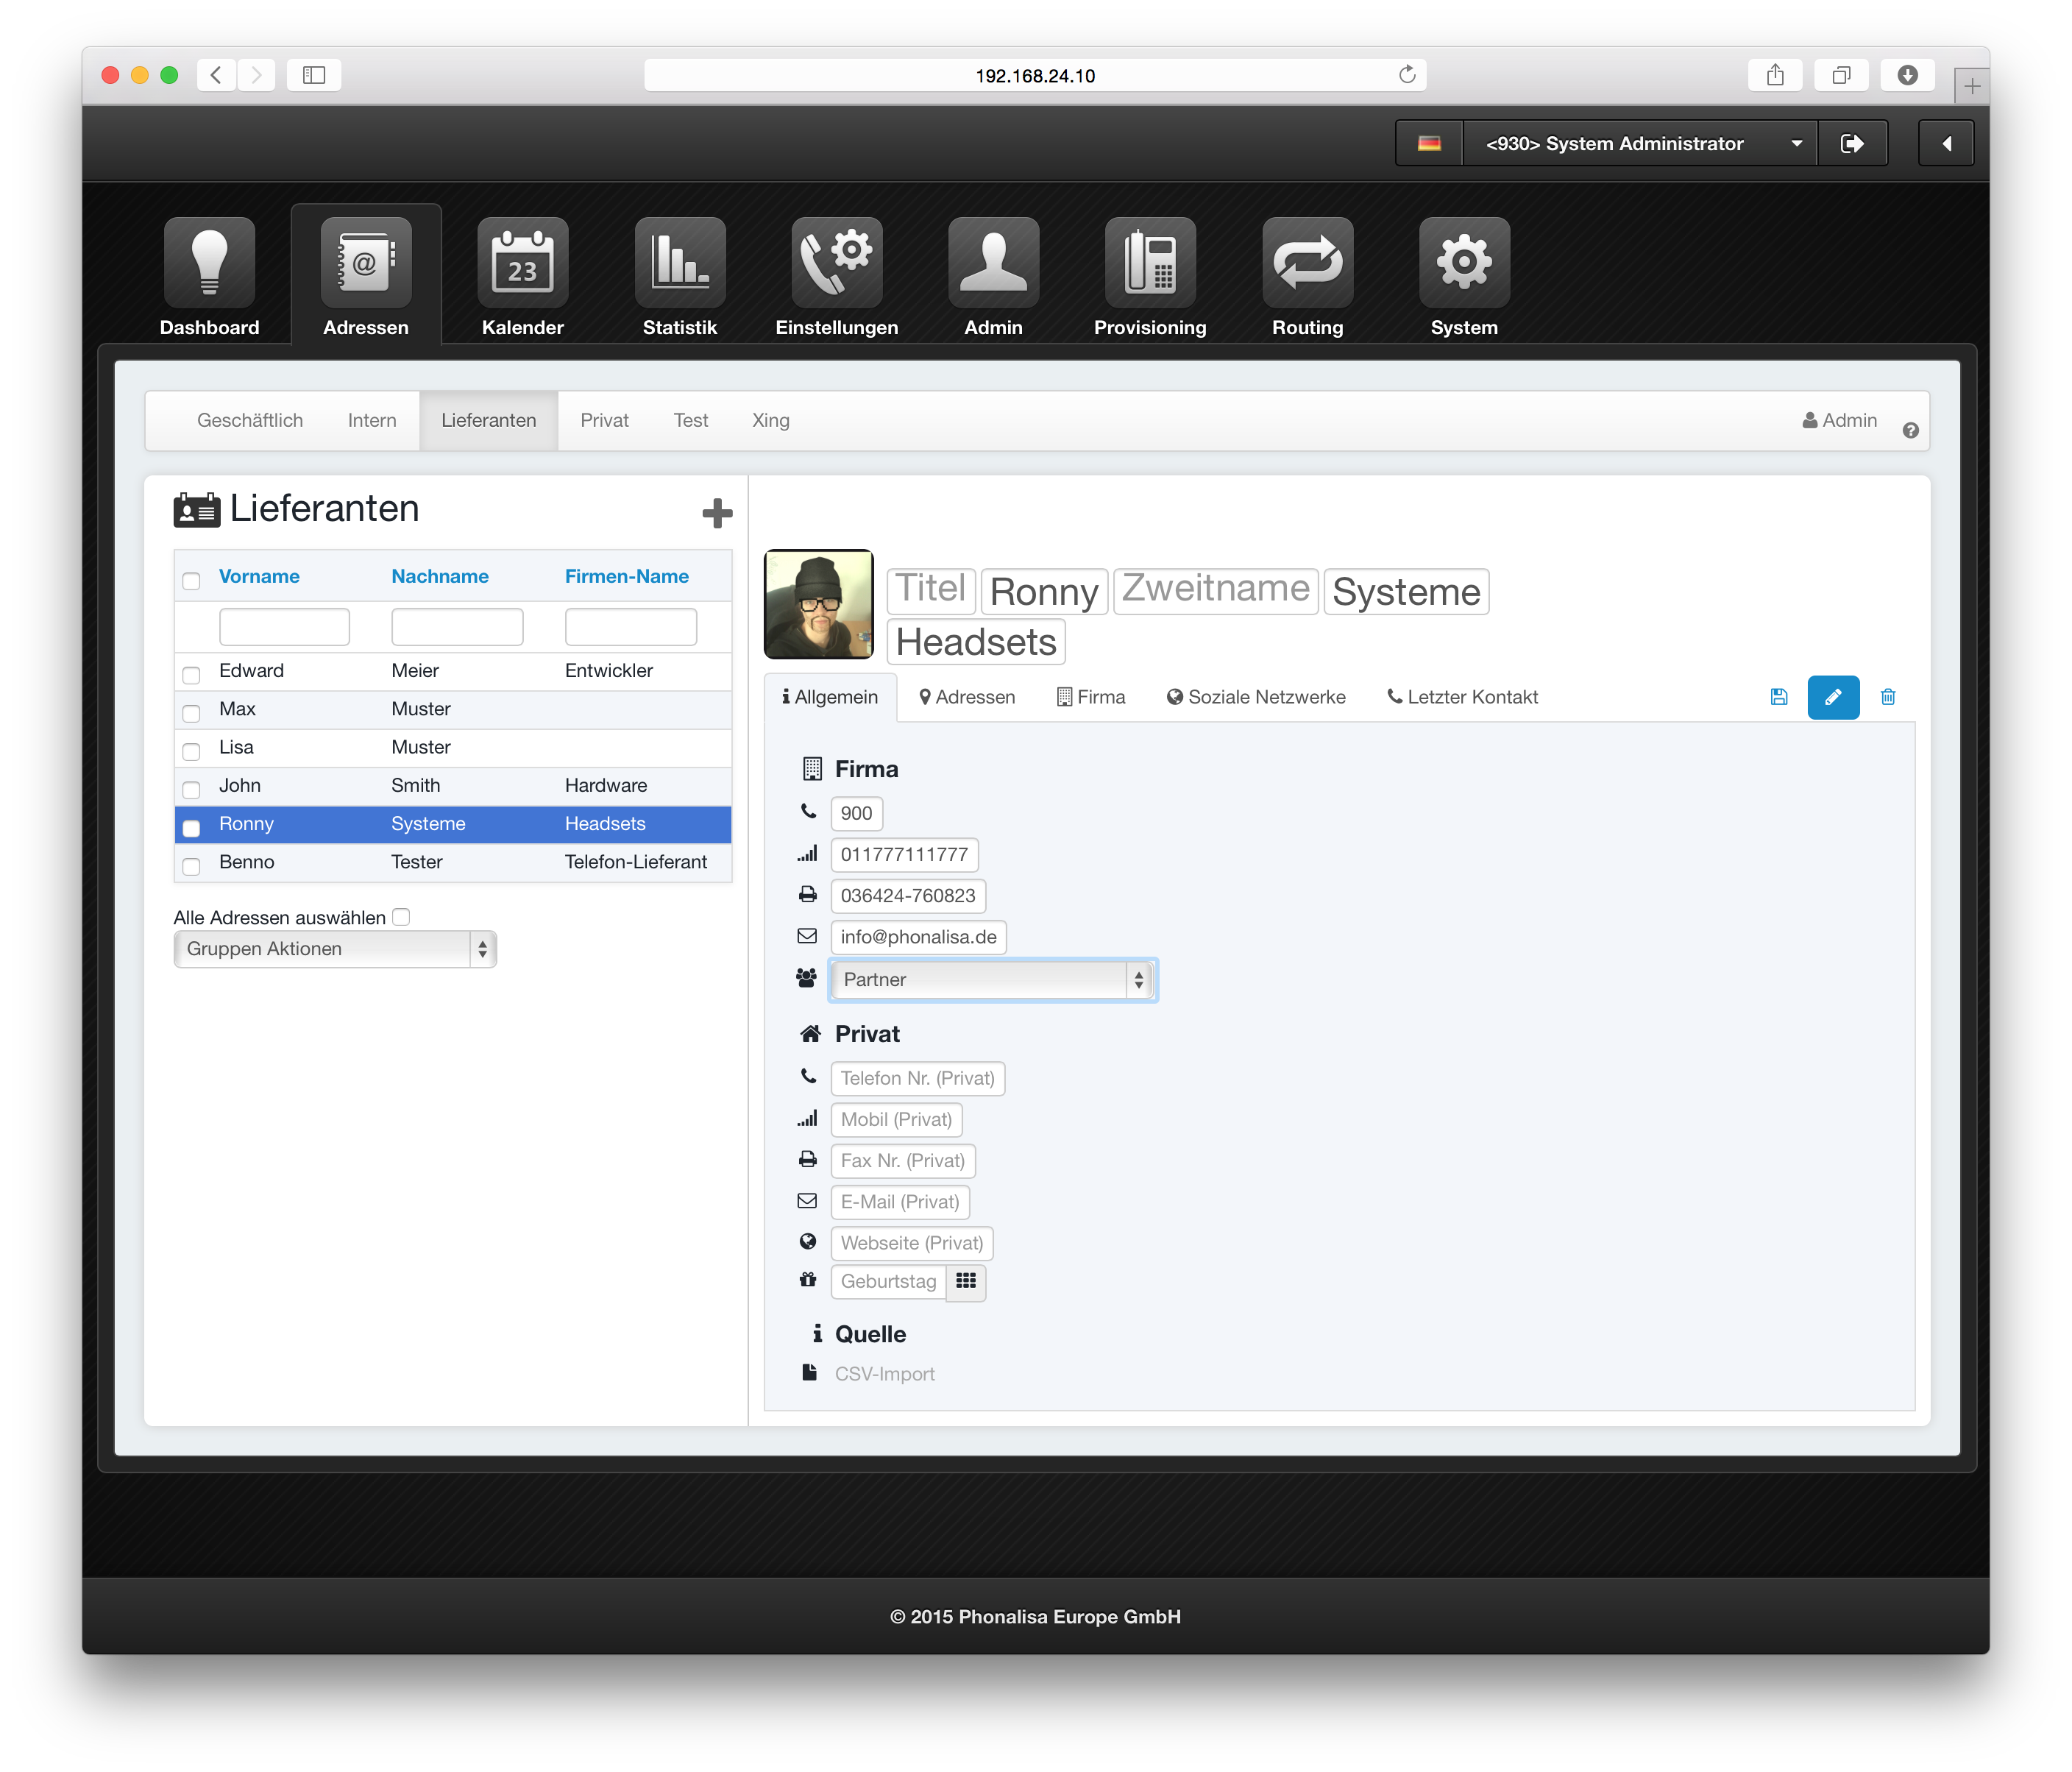Open the System gear icon
Screen dimensions: 2072x1772
point(1464,262)
